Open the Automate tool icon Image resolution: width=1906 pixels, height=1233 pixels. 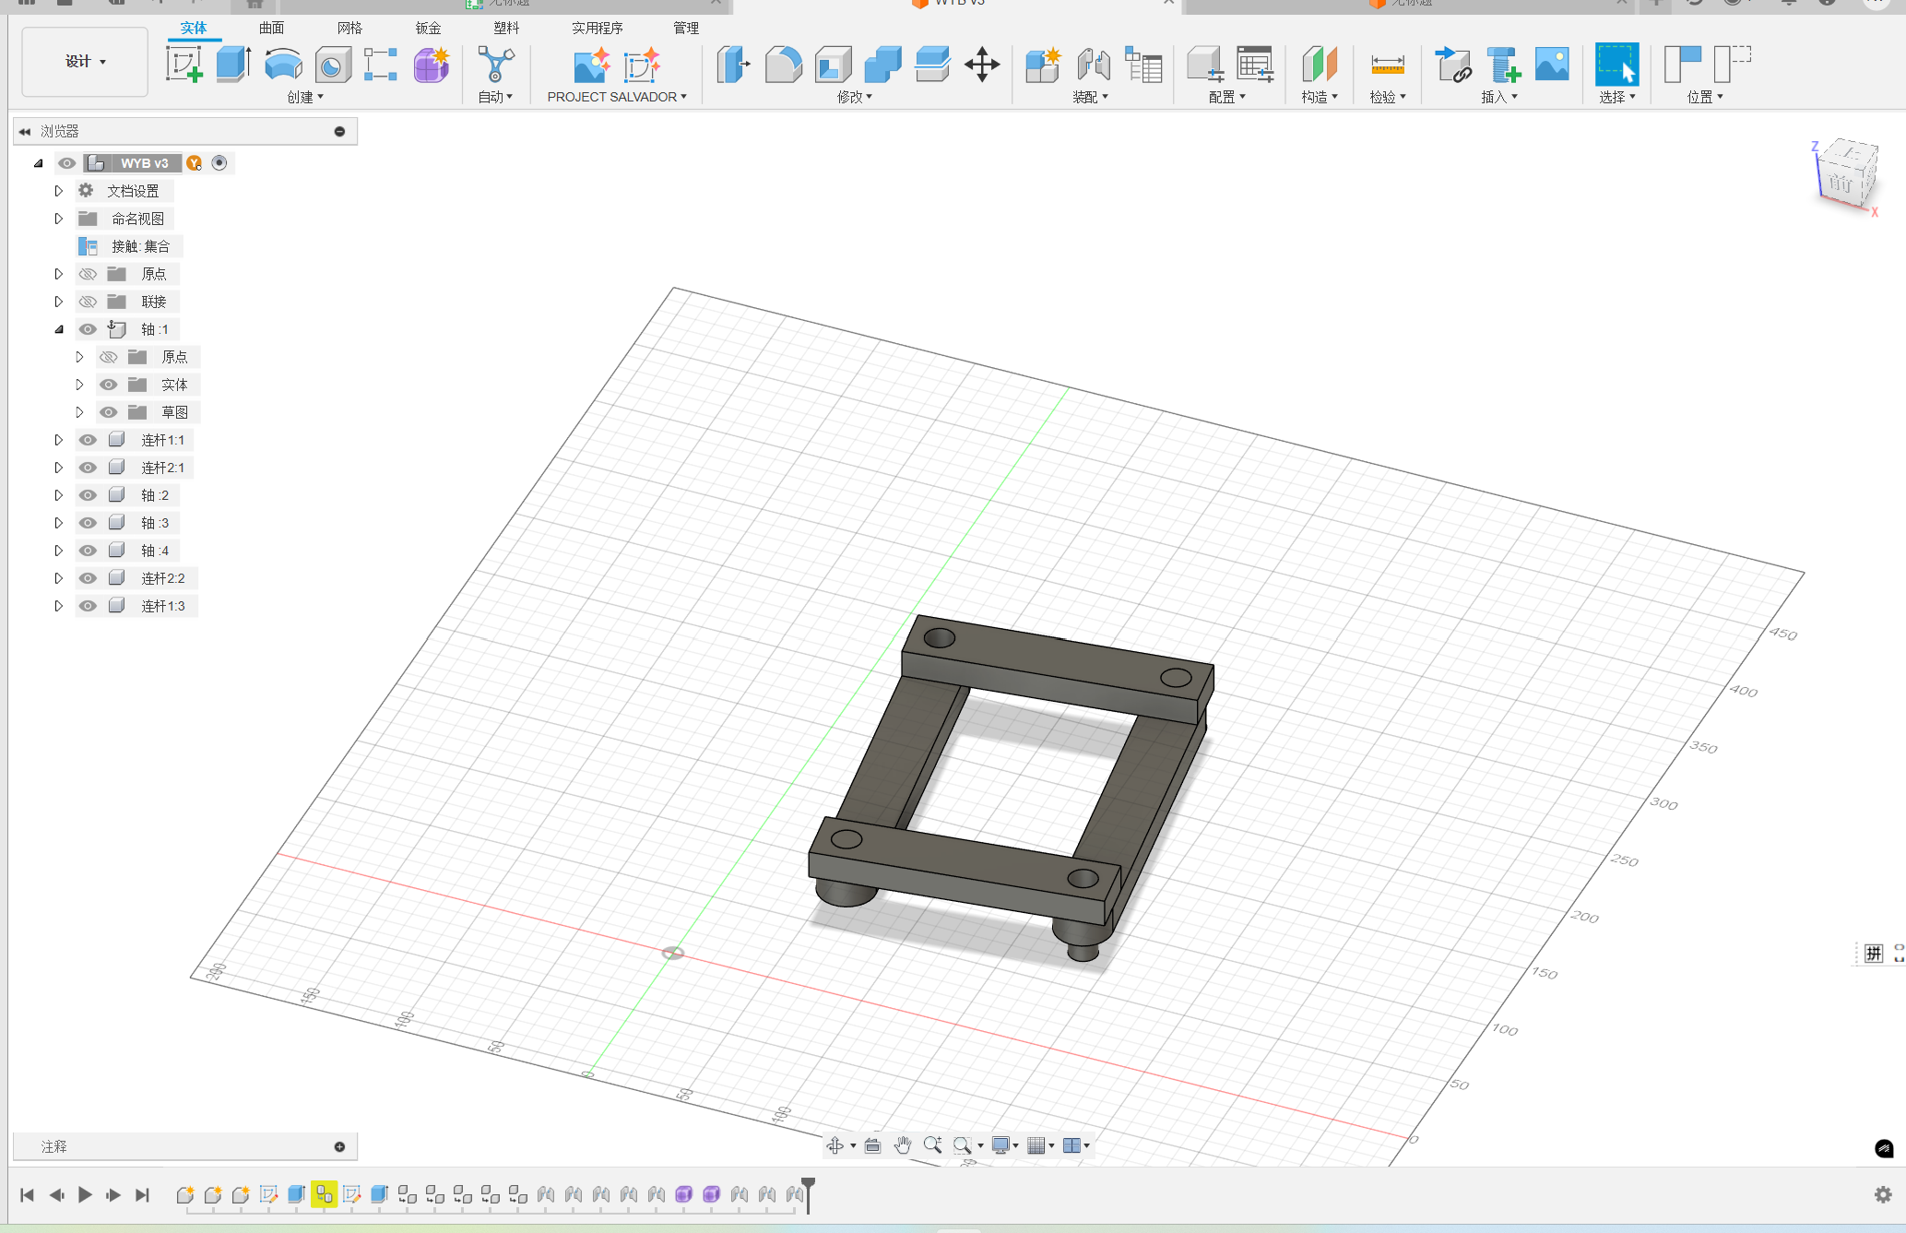(x=496, y=65)
